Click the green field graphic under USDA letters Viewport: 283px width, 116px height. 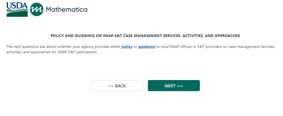tap(17, 13)
